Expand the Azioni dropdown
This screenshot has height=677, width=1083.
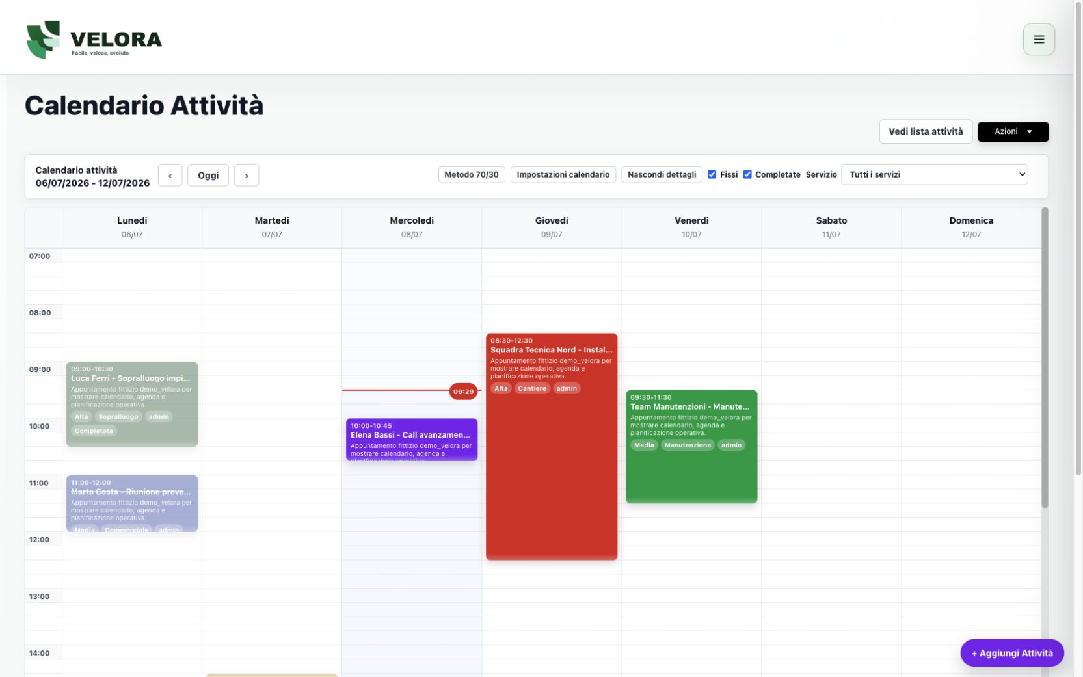[1013, 131]
